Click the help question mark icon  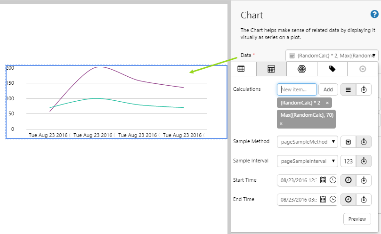click(374, 14)
